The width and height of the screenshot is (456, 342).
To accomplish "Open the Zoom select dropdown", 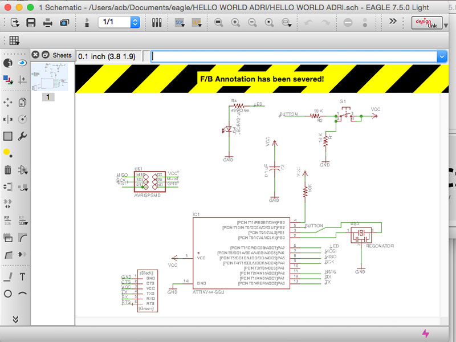I will 287,22.
